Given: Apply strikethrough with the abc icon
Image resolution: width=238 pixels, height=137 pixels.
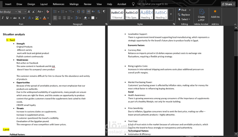Looking at the screenshot, I should pos(15,18).
